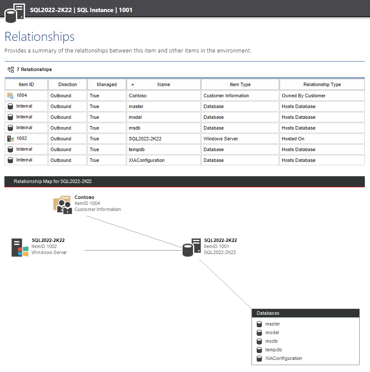Select the XIAConfiguration name cell
The image size is (370, 372).
tap(164, 160)
